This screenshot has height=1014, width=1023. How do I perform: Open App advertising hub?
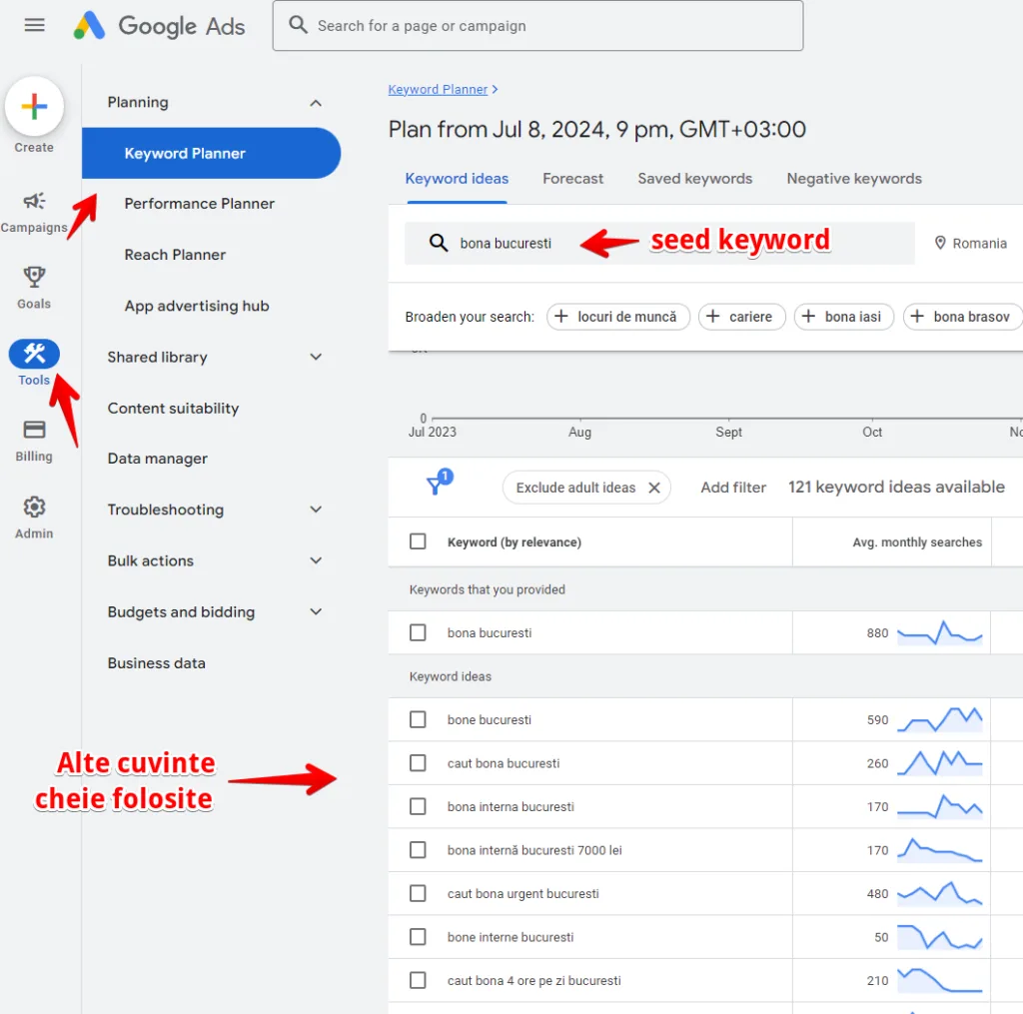click(x=197, y=306)
